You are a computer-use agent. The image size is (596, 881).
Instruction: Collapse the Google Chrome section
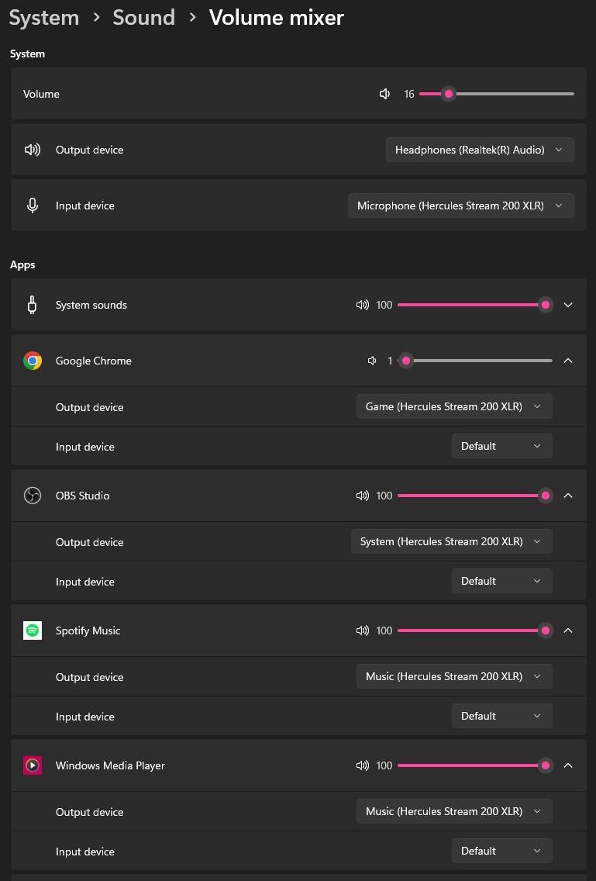(568, 361)
